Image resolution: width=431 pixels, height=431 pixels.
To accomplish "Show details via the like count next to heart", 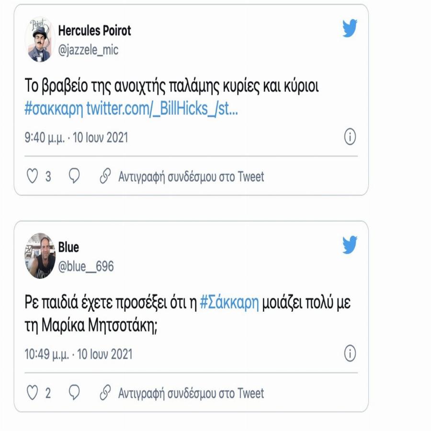I will 47,176.
